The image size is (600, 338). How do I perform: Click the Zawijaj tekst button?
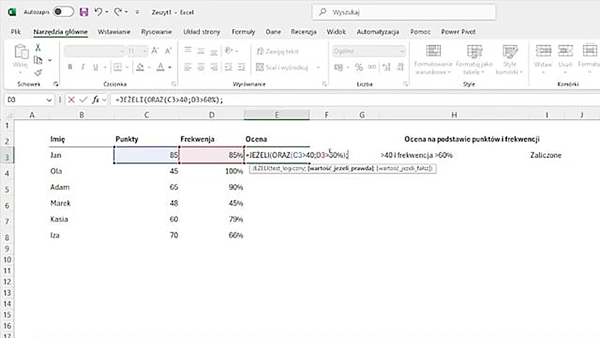tap(277, 51)
